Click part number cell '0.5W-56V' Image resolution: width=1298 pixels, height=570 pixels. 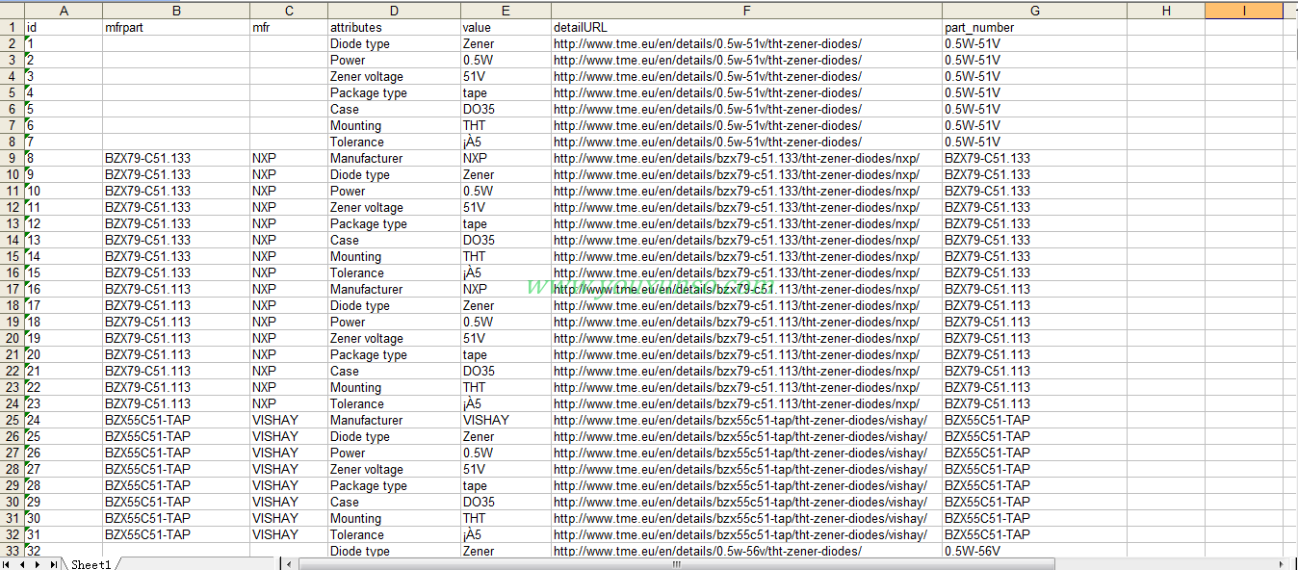(x=1034, y=551)
